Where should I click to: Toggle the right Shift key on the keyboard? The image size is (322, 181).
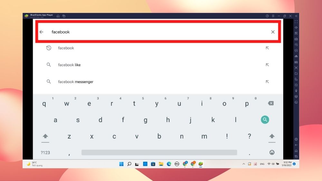(272, 136)
